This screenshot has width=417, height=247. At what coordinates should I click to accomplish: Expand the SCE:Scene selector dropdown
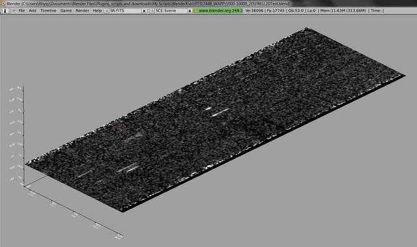(152, 10)
